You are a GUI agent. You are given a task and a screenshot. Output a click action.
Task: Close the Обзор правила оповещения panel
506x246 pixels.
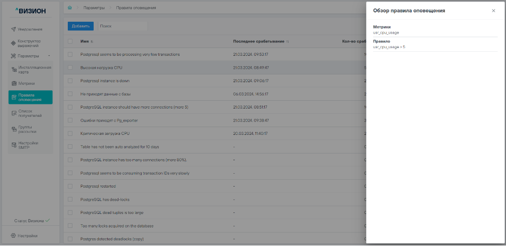tap(493, 11)
